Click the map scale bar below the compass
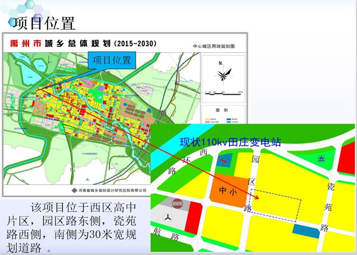 (x=224, y=93)
